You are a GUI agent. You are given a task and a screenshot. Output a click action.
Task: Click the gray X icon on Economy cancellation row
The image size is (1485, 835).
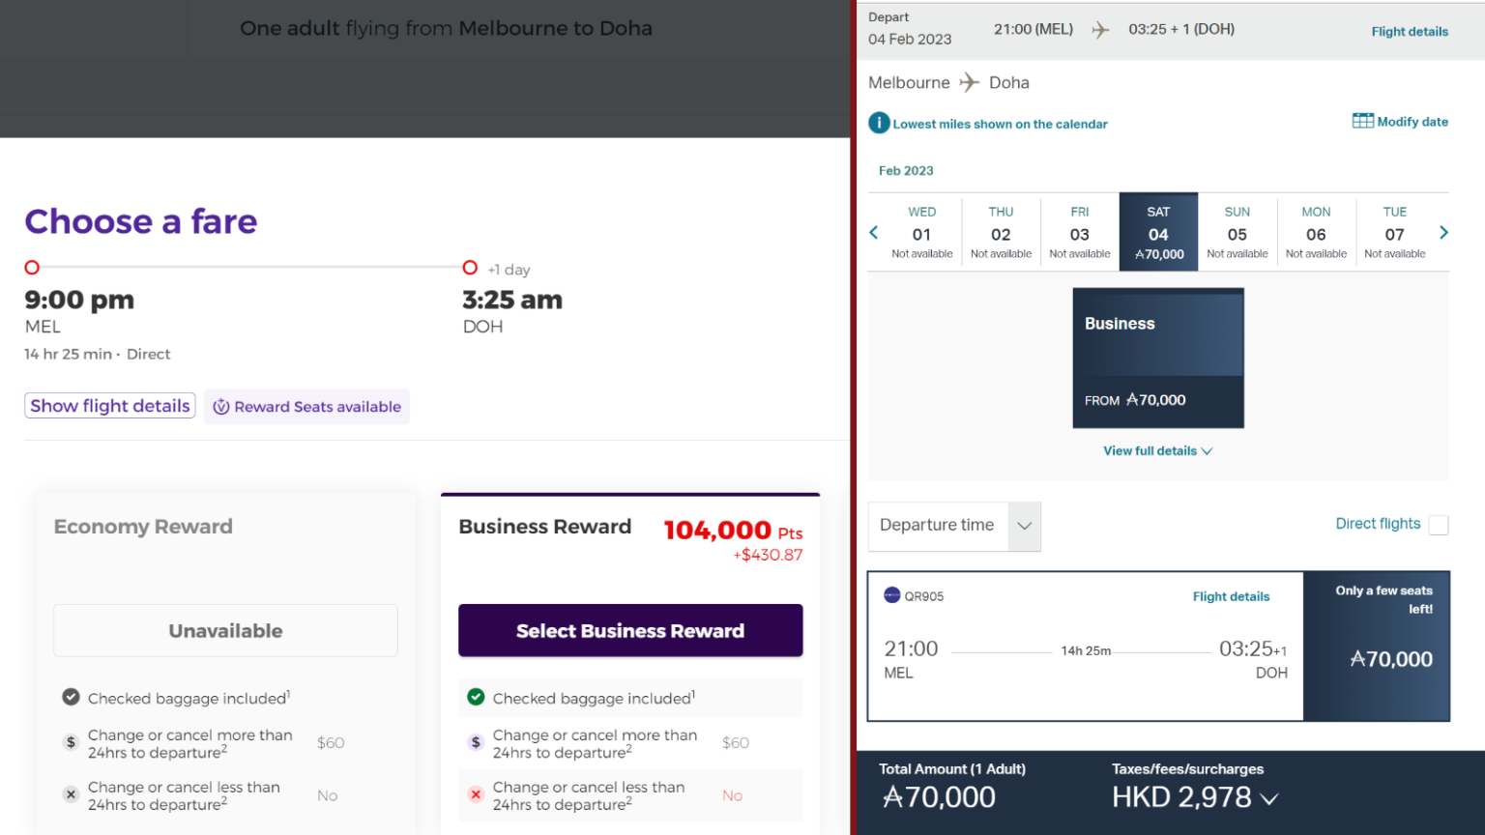[71, 793]
